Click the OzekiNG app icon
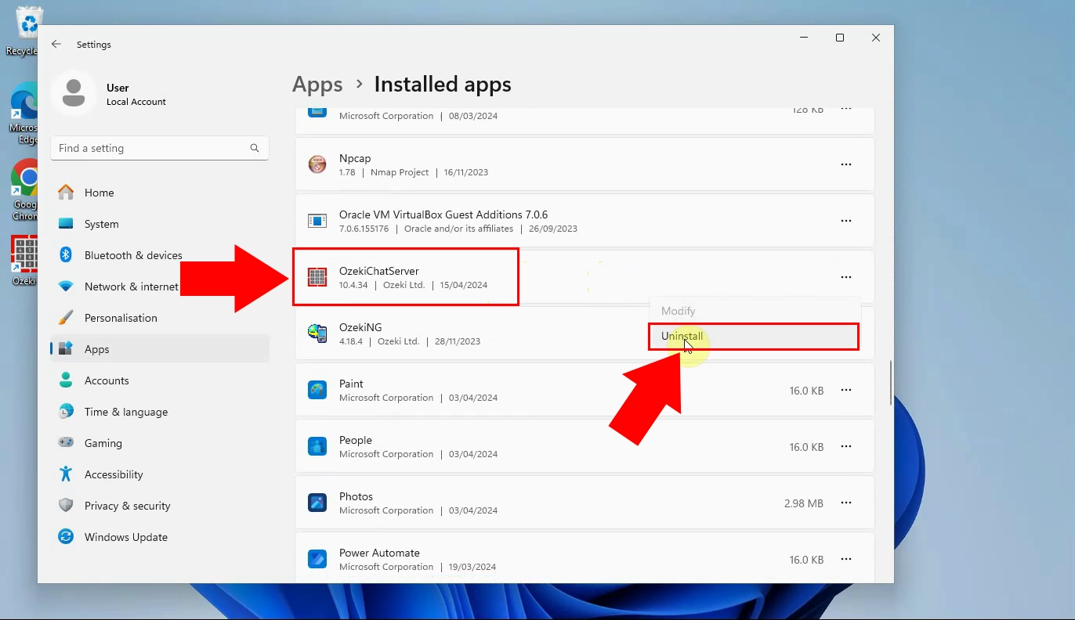Screen dimensions: 1075x620 [x=317, y=333]
